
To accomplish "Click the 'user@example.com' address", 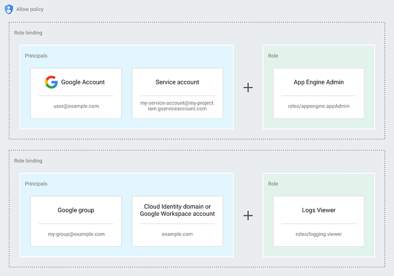I will tap(76, 106).
